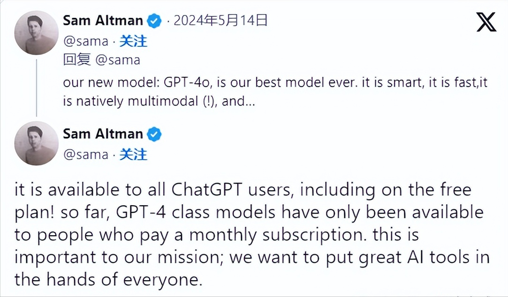Click the @sama handle on the reply tweet
Viewport: 508px width, 297px height.
pos(87,155)
